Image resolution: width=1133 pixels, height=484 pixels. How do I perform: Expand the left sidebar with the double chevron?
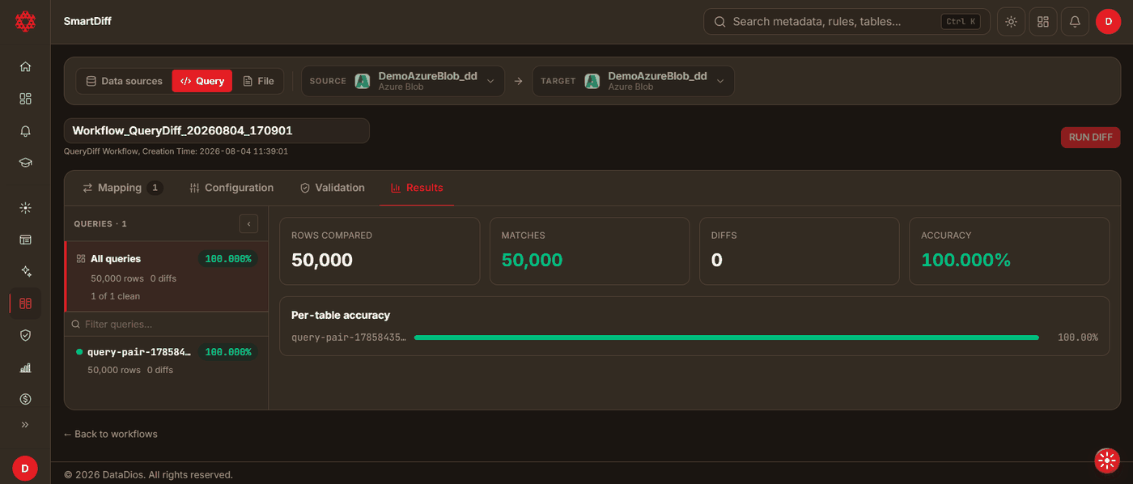25,424
